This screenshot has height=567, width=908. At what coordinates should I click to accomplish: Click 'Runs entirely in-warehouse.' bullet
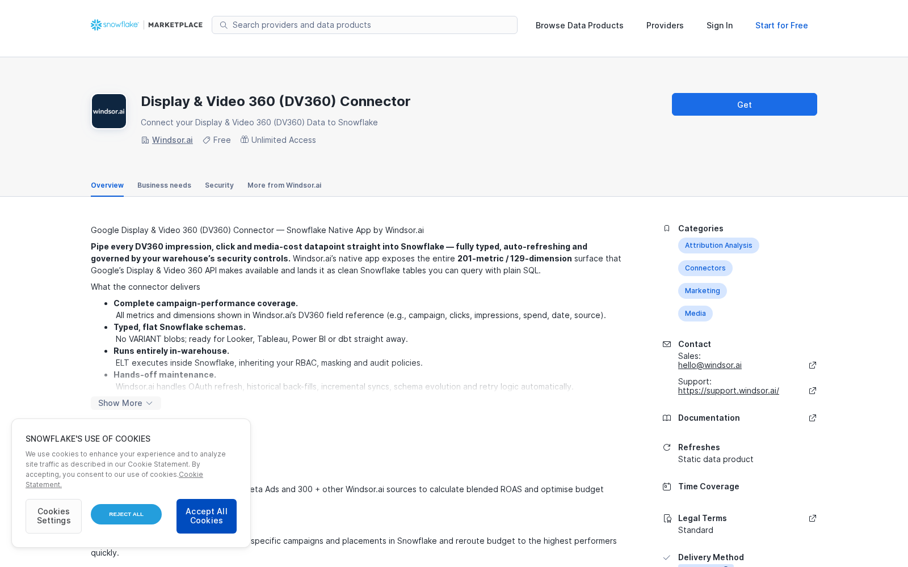(x=171, y=351)
